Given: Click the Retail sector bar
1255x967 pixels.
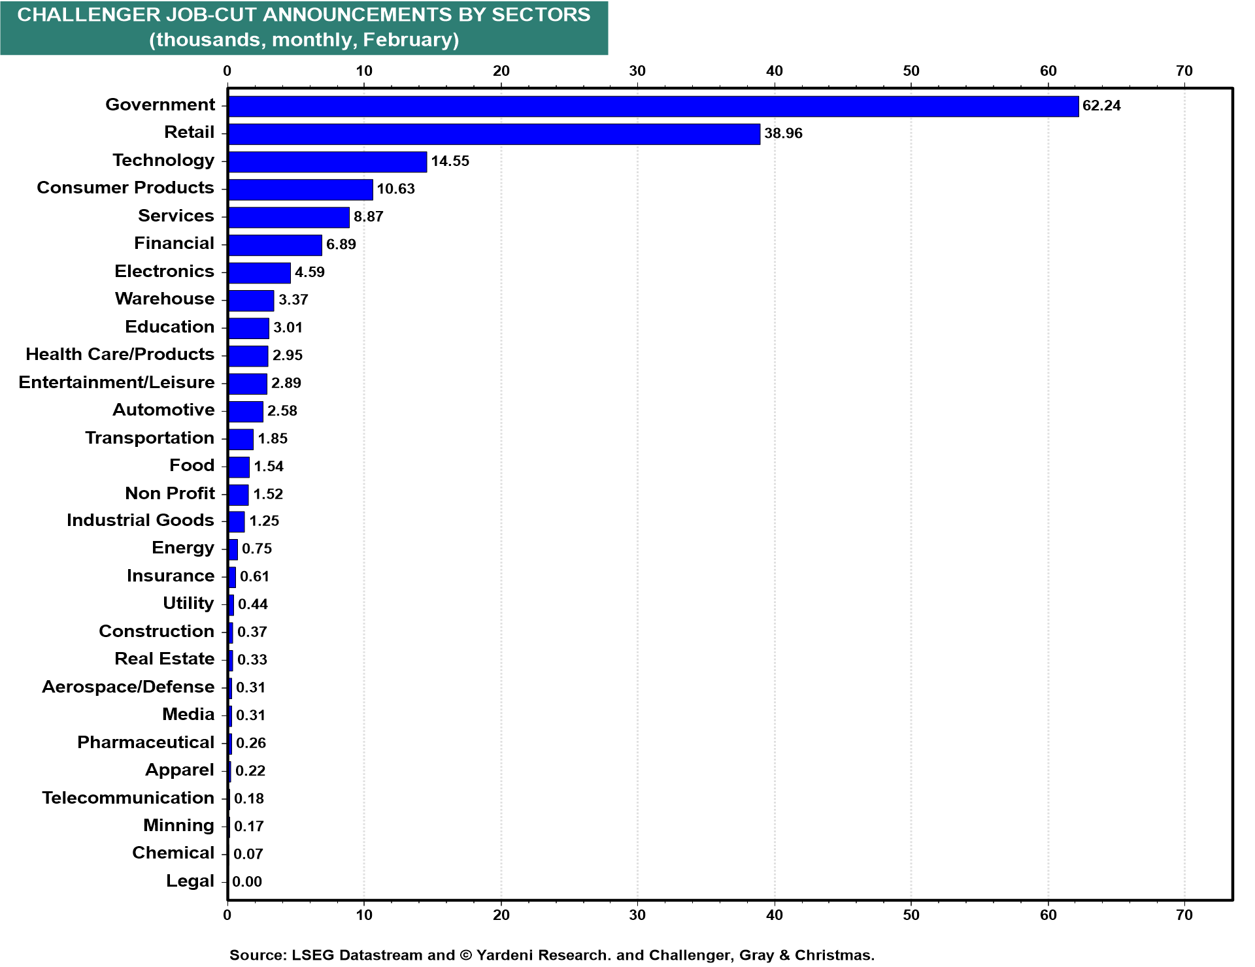Looking at the screenshot, I should pos(494,134).
